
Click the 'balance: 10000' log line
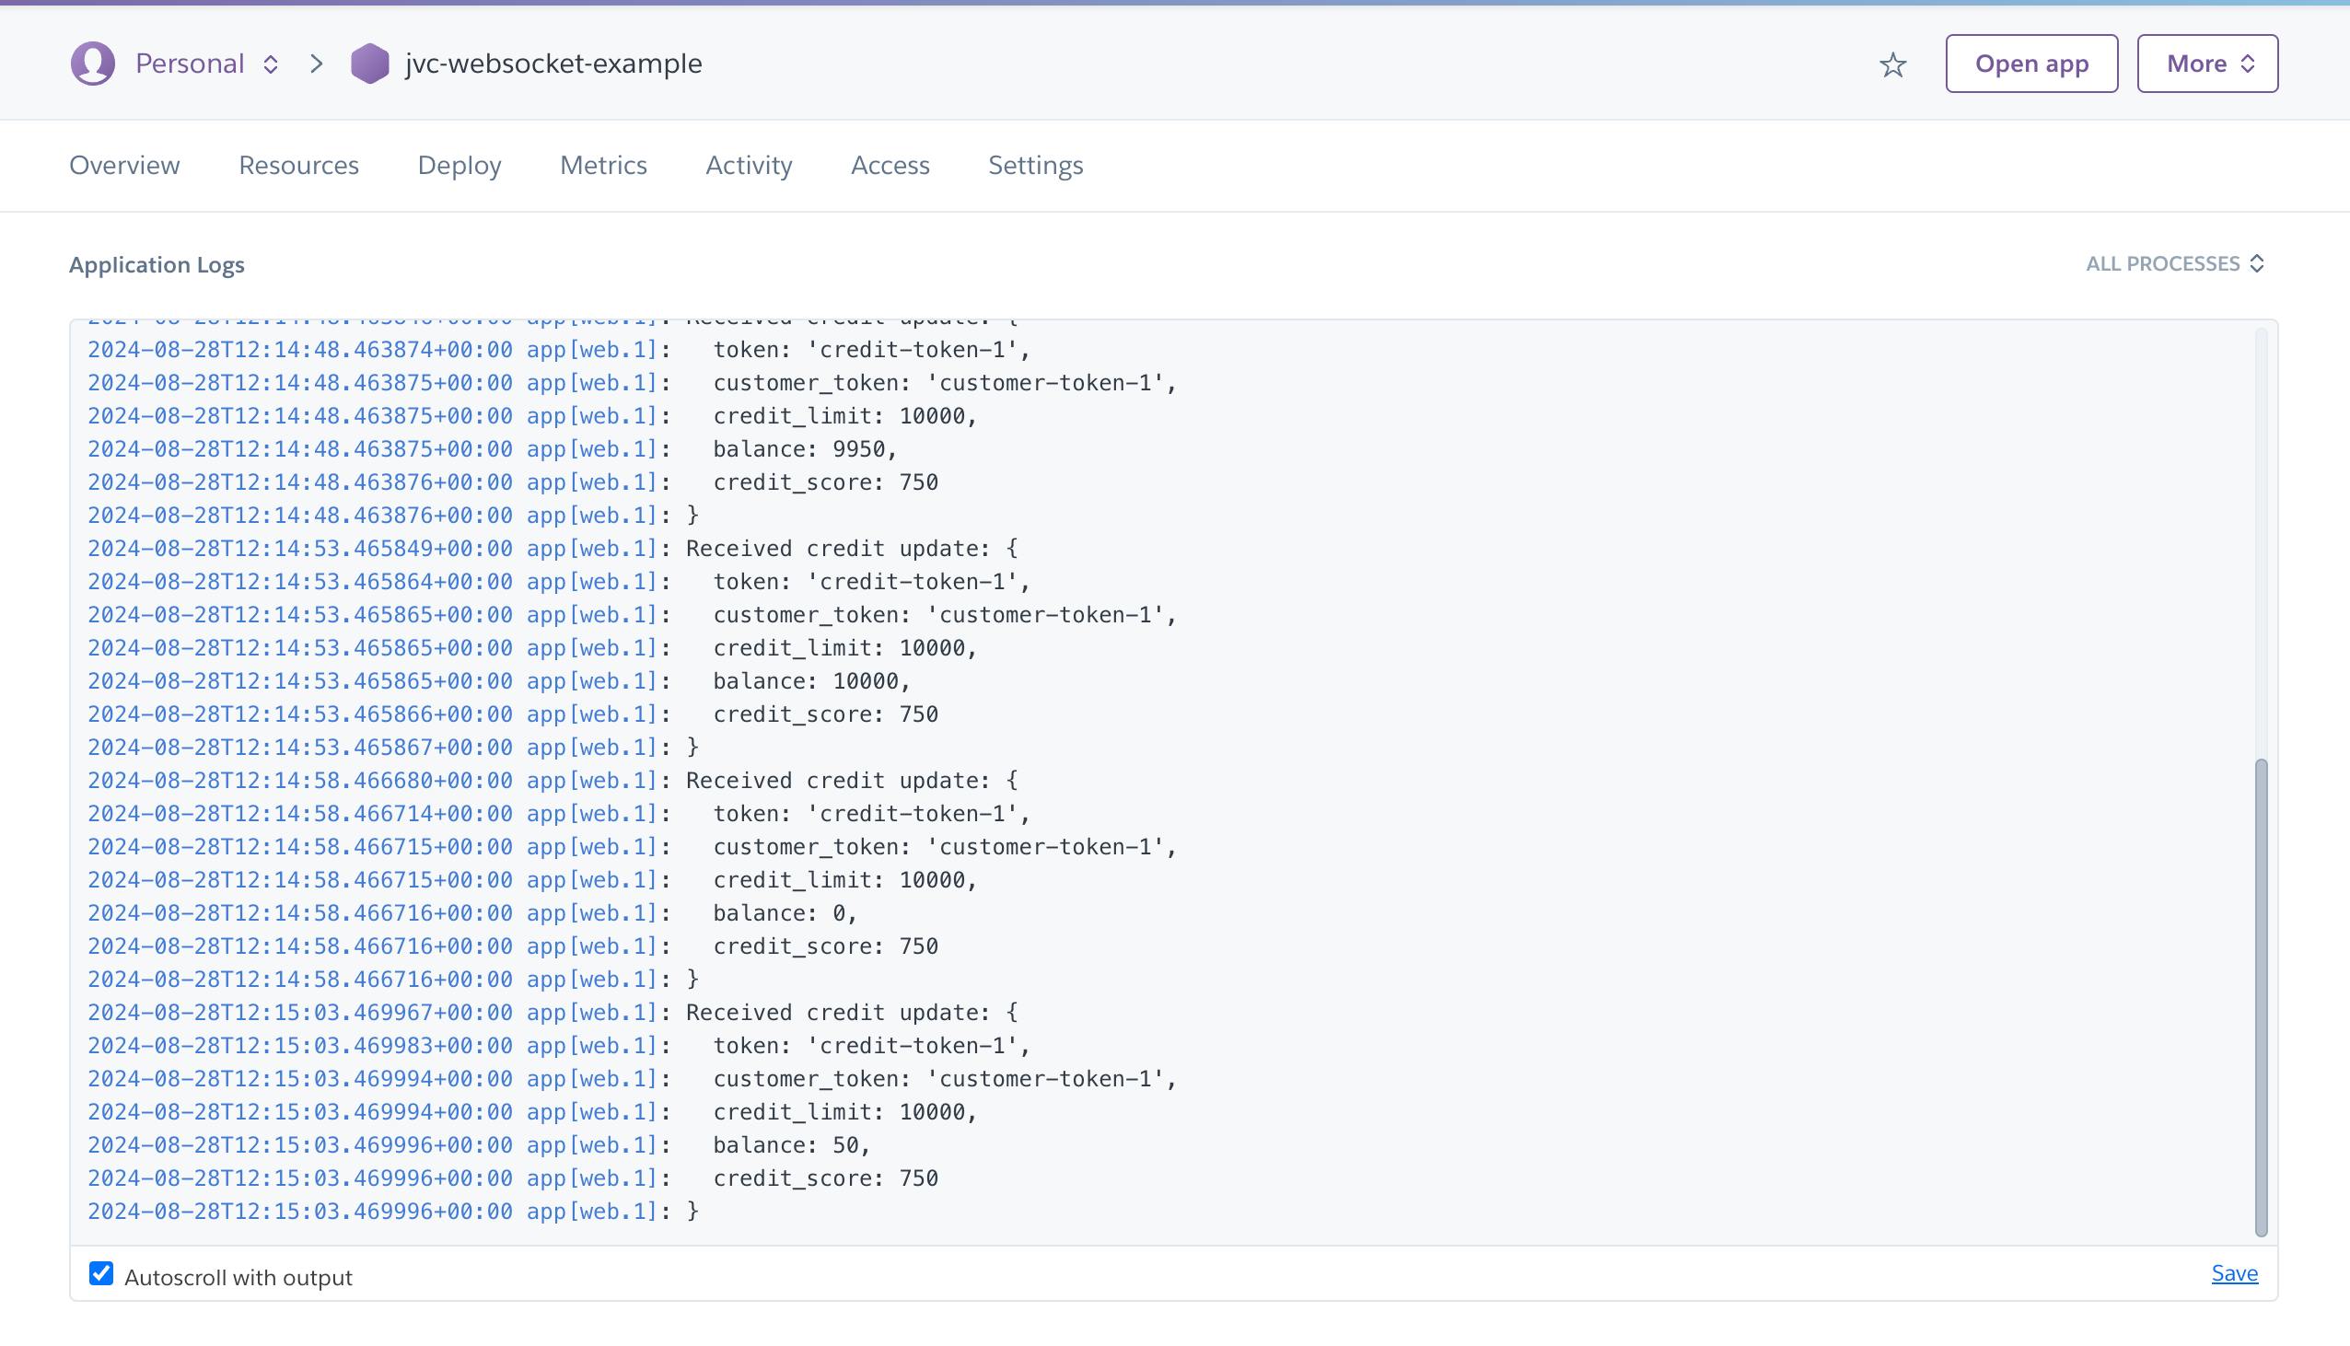810,681
